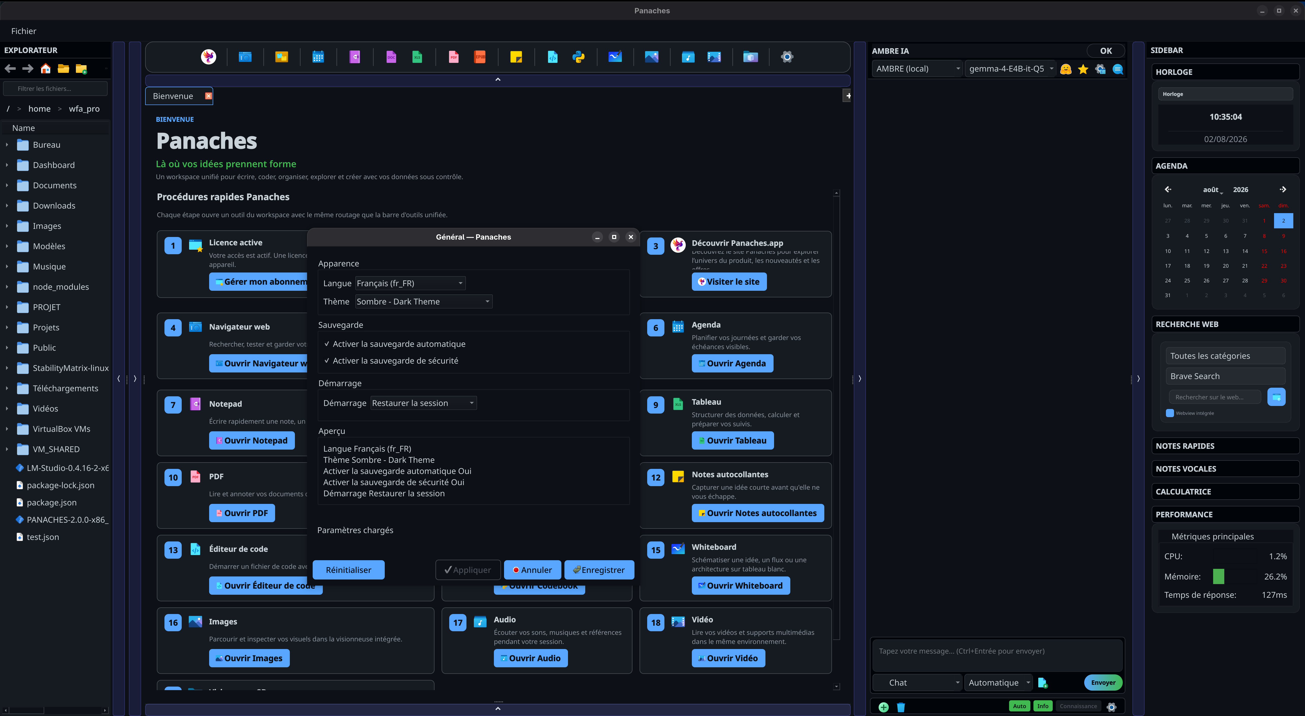Screen dimensions: 1305x716
Task: Click the Hugging Face emoji icon
Action: pyautogui.click(x=1066, y=69)
